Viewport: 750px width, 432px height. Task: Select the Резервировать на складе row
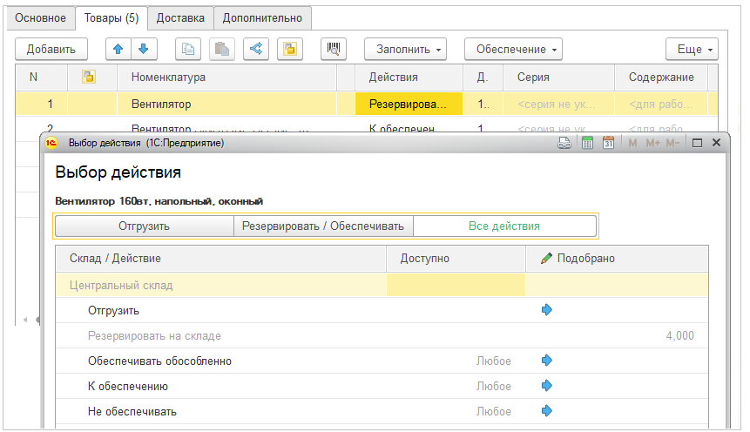(x=382, y=336)
